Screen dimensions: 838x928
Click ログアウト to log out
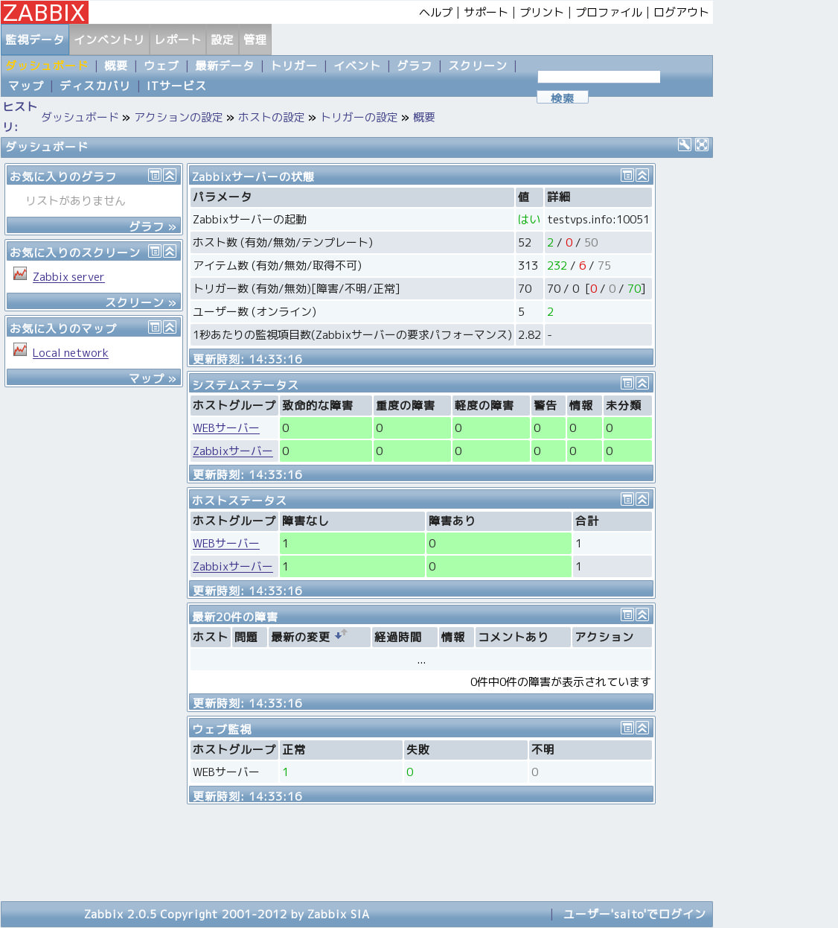pyautogui.click(x=681, y=12)
